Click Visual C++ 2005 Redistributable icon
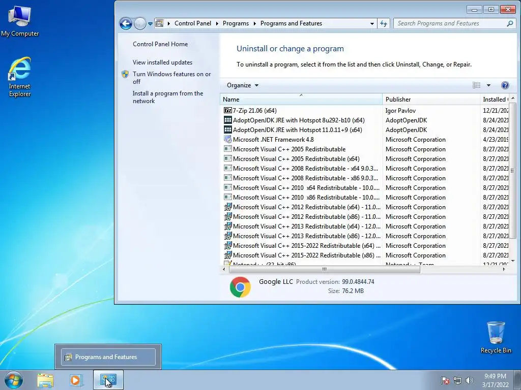Screen dimensions: 521x390 tap(227, 149)
